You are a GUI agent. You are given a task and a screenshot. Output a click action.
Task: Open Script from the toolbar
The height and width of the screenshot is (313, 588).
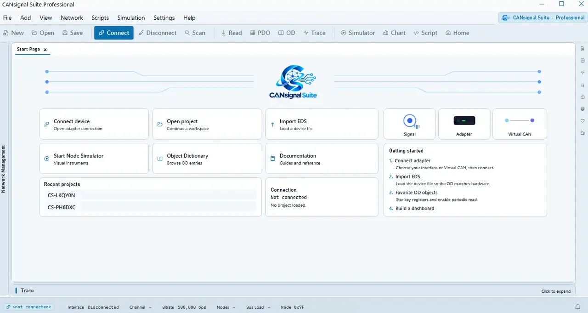[425, 33]
